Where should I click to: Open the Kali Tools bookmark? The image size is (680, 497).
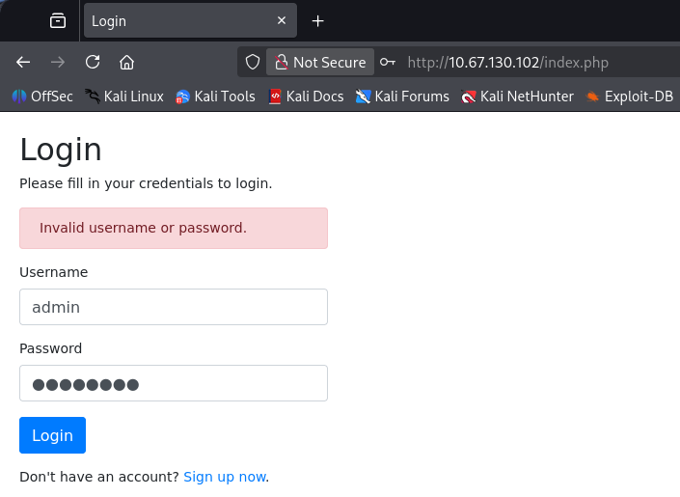point(214,96)
